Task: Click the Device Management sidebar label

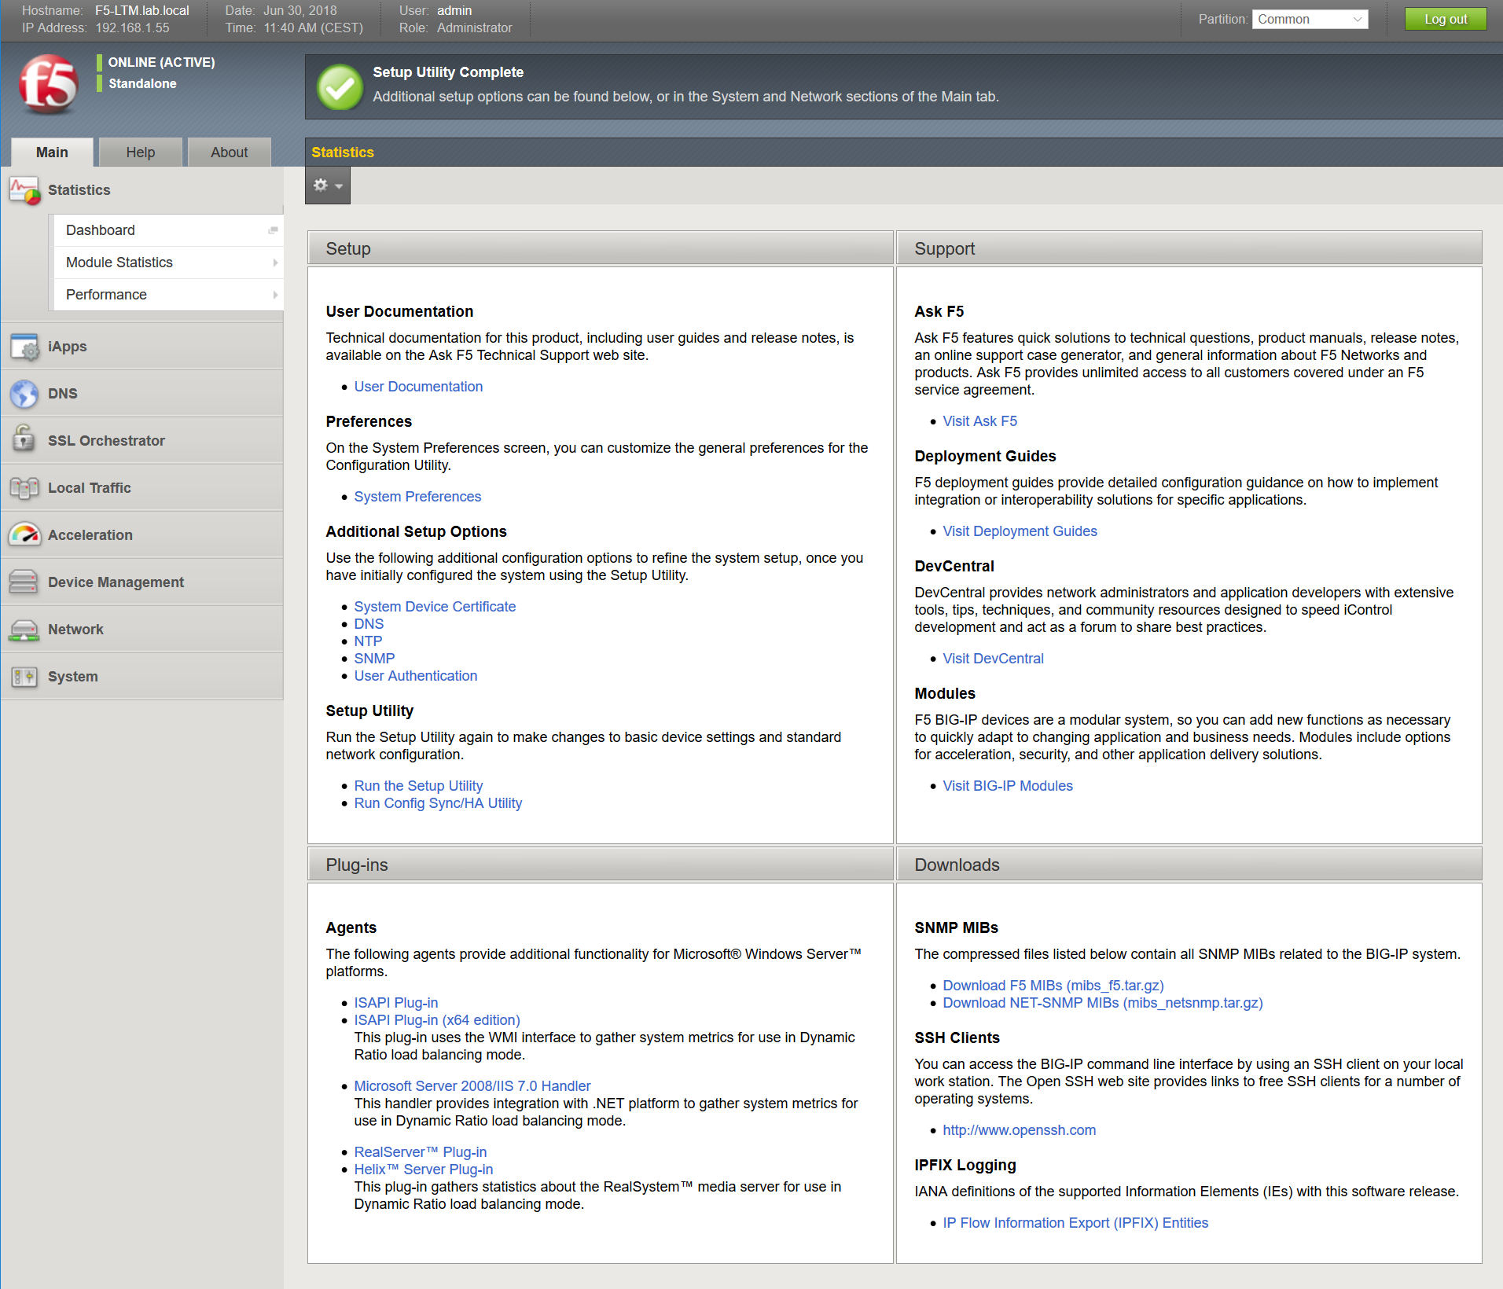Action: coord(116,582)
